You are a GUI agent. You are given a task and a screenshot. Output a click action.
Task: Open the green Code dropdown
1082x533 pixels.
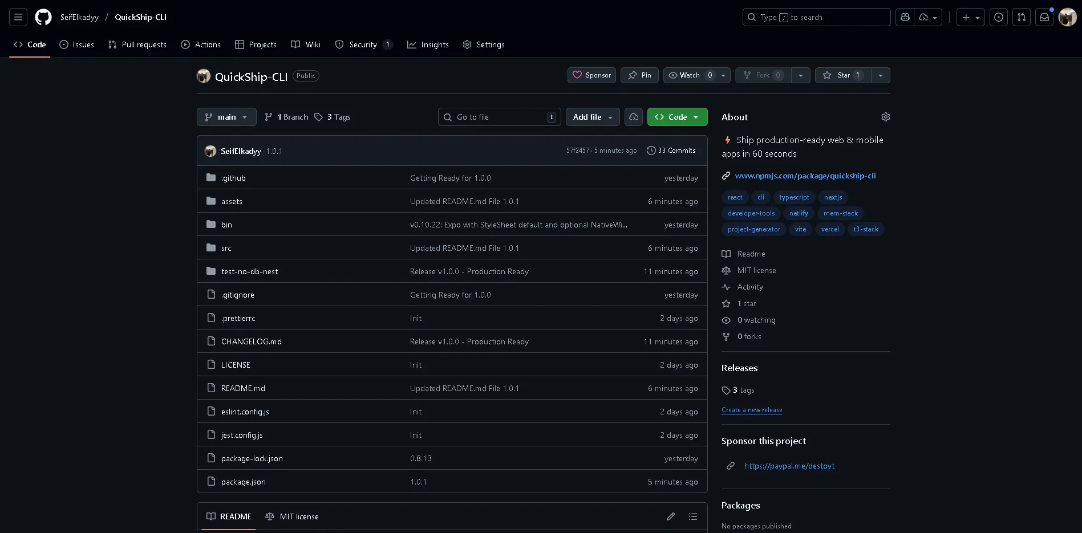pos(677,117)
